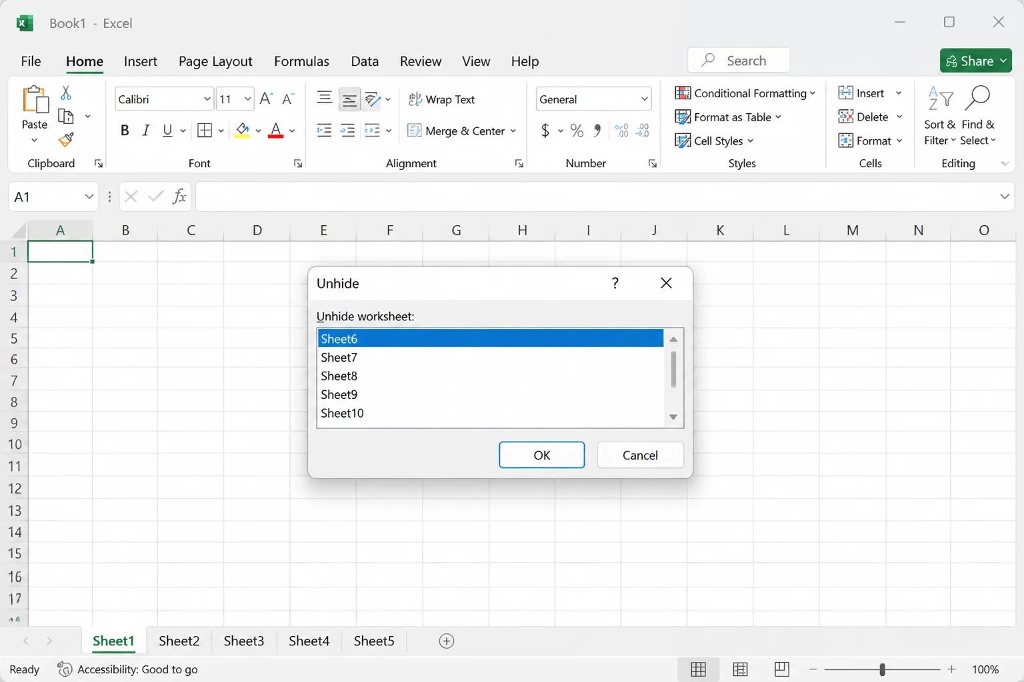
Task: Click the Format cells button
Action: pos(865,141)
